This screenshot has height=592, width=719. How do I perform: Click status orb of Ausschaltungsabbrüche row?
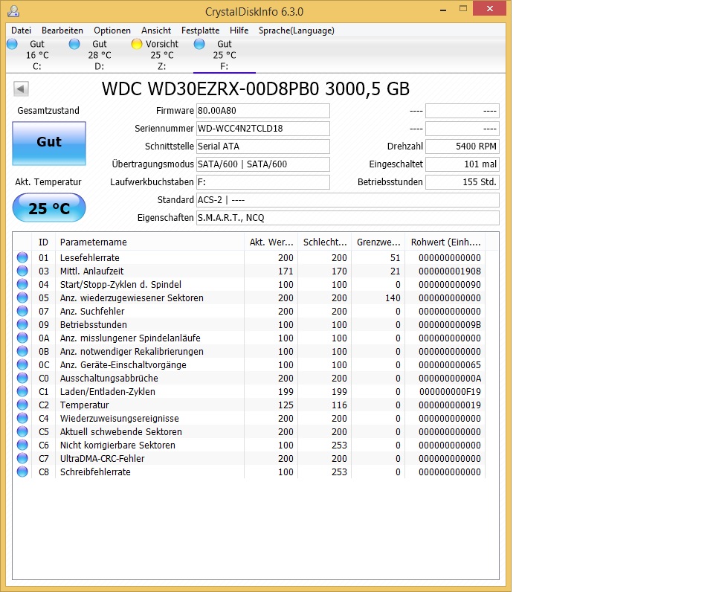(x=22, y=378)
